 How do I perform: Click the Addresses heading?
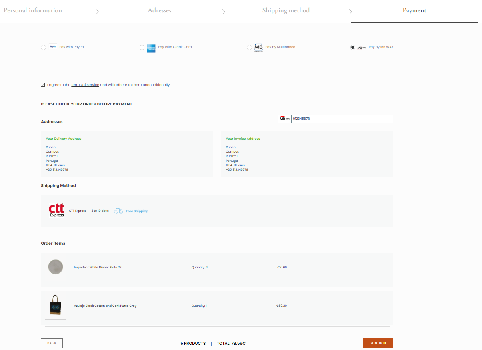(52, 122)
